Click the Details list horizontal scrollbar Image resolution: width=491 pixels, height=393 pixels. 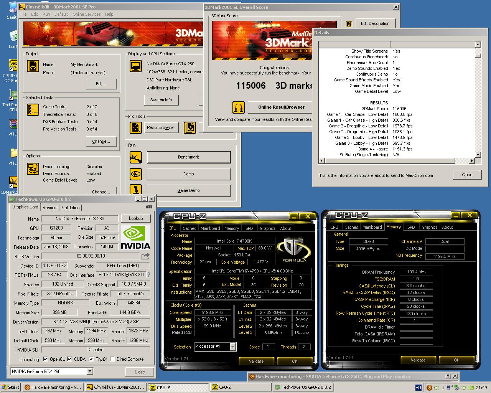coord(396,161)
